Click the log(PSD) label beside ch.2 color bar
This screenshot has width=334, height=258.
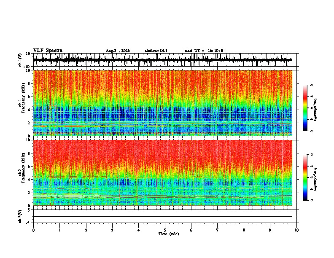(315, 180)
